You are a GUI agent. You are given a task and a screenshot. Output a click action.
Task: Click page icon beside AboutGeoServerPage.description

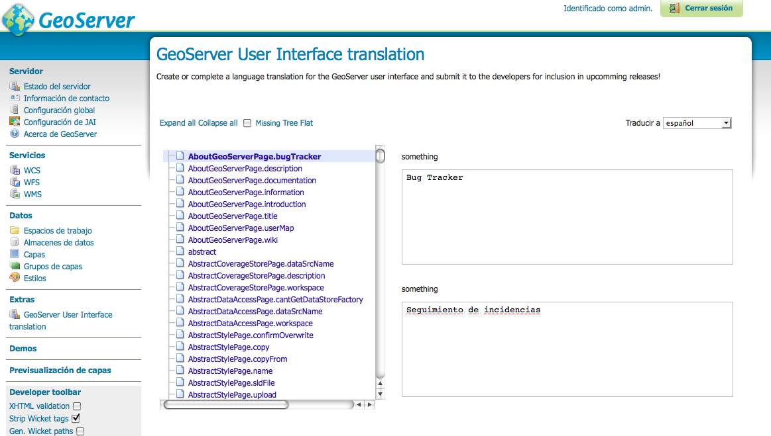(180, 167)
